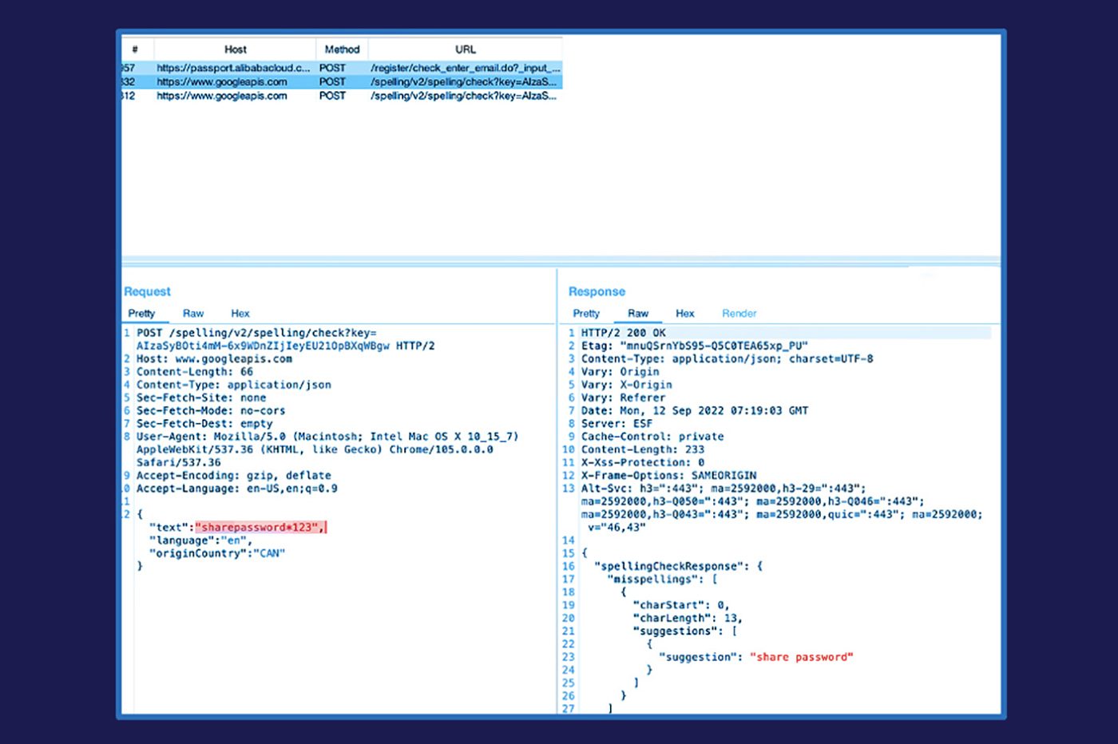Click the HTTP/2 200 OK status line

[x=624, y=333]
